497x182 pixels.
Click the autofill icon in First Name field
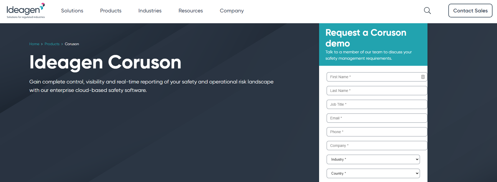click(x=423, y=77)
